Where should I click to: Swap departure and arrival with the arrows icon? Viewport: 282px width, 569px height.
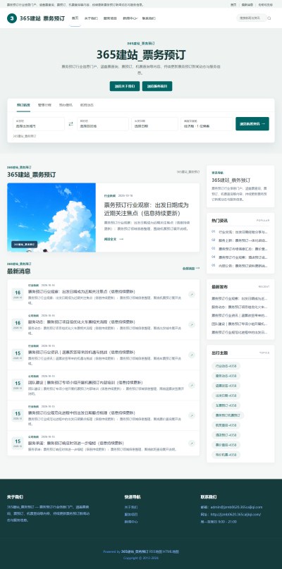pyautogui.click(x=70, y=124)
